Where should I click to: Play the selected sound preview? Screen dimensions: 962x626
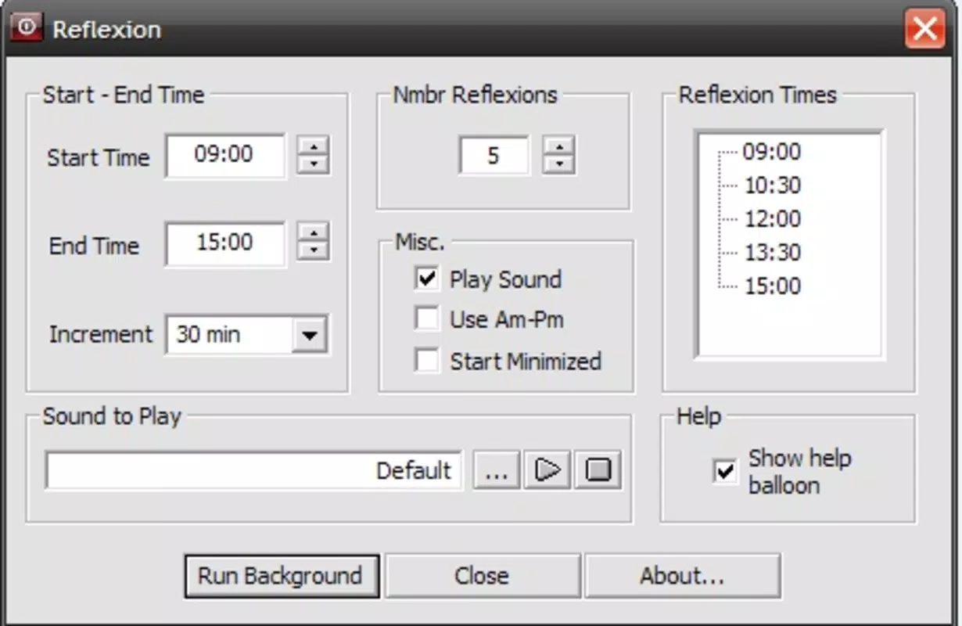[547, 470]
